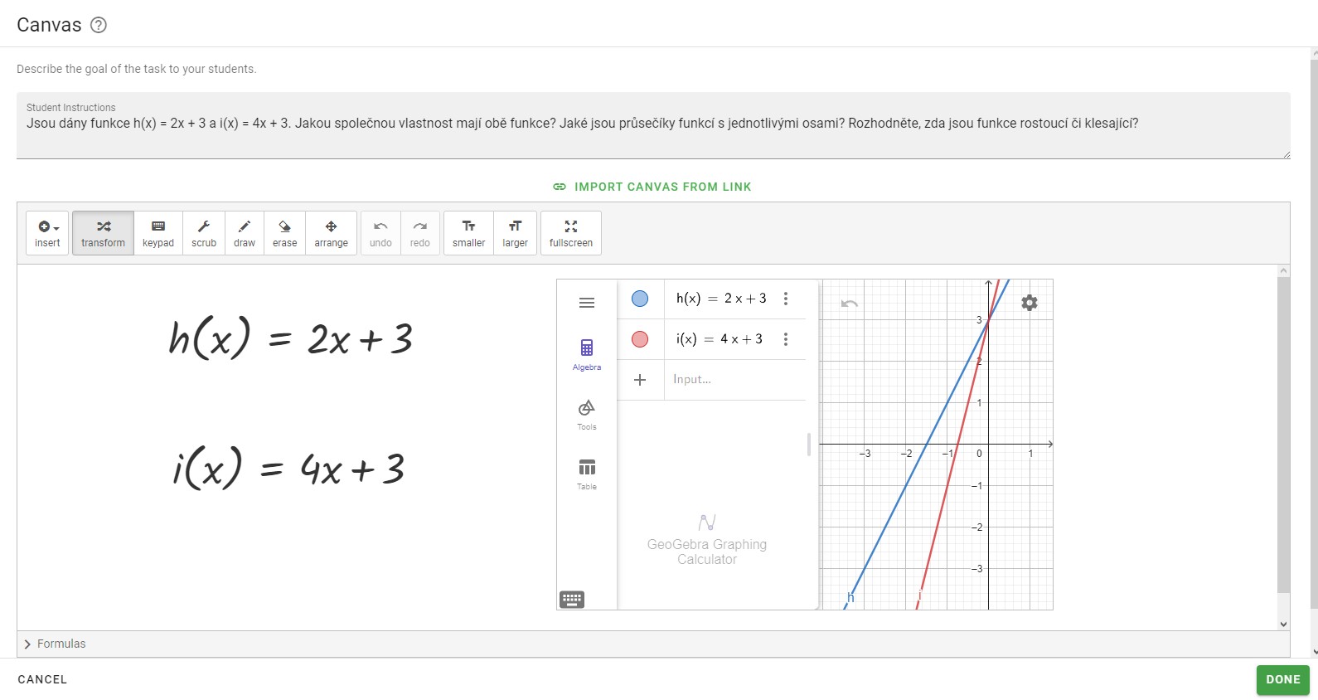
Task: Click the green Done button
Action: 1283,679
